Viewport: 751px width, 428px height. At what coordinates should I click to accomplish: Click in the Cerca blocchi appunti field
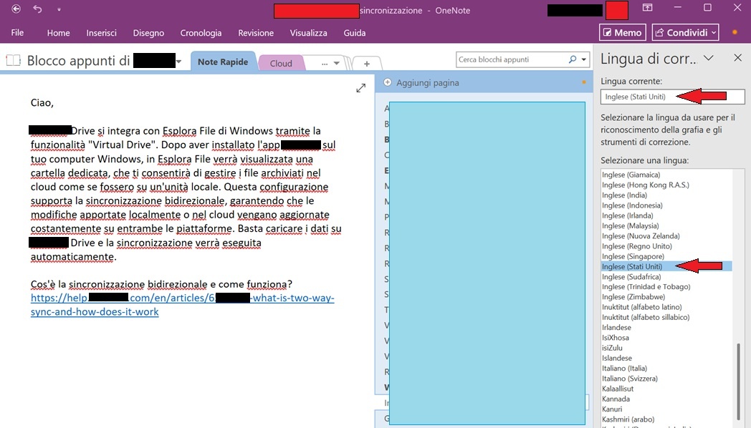click(x=512, y=60)
